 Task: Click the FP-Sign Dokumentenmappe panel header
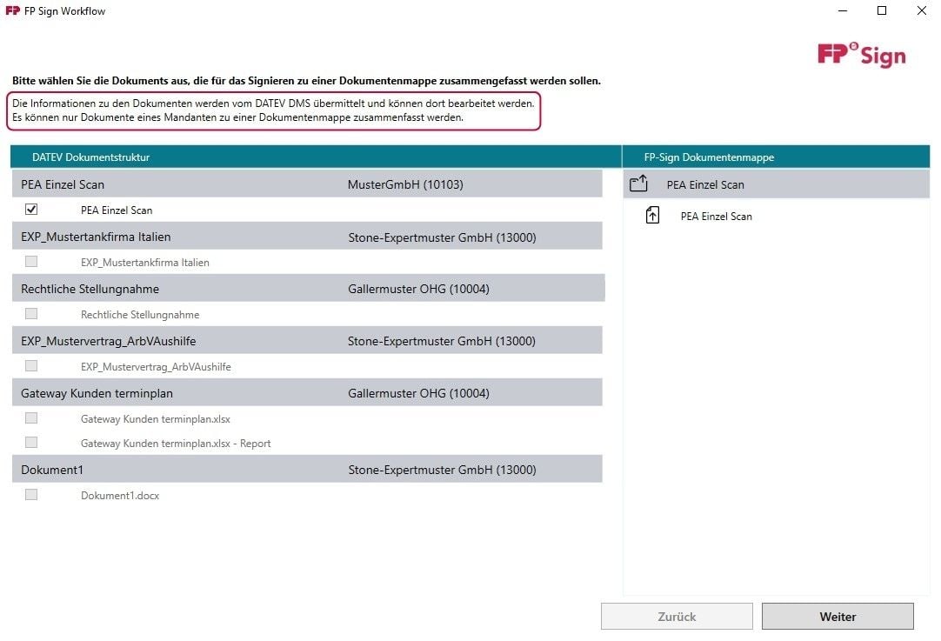pyautogui.click(x=776, y=157)
